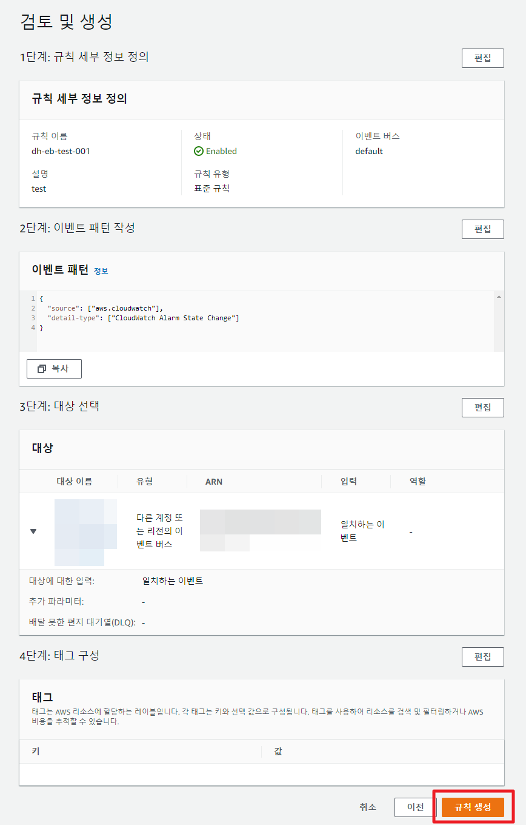Click the 값 column header in tags table
Screen dimensions: 526x825
coord(278,752)
